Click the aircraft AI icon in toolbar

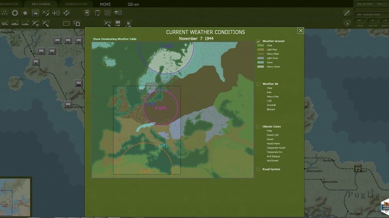(108, 23)
